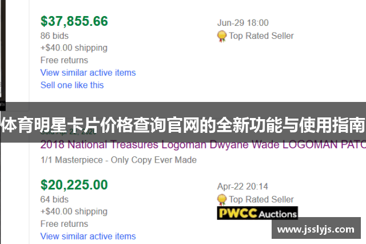The image size is (366, 244).
Task: Click Top Rated Seller text beside Jun-29 date
Action: (x=261, y=36)
